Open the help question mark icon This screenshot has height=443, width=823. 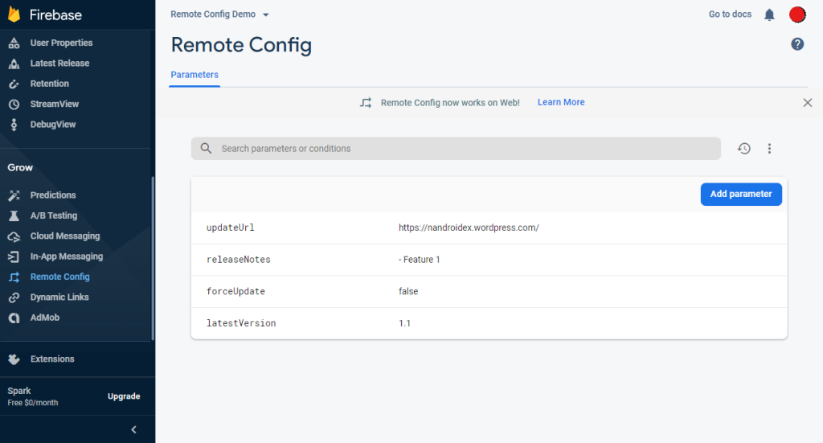click(x=797, y=44)
